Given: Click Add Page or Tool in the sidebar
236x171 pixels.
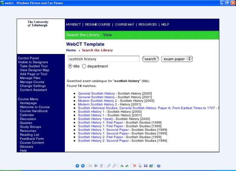Looking at the screenshot, I should pyautogui.click(x=34, y=74).
